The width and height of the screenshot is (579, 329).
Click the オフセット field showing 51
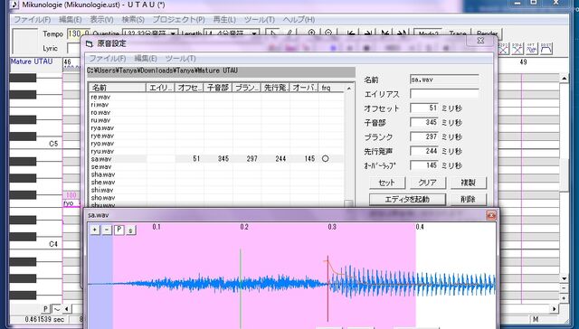[424, 108]
